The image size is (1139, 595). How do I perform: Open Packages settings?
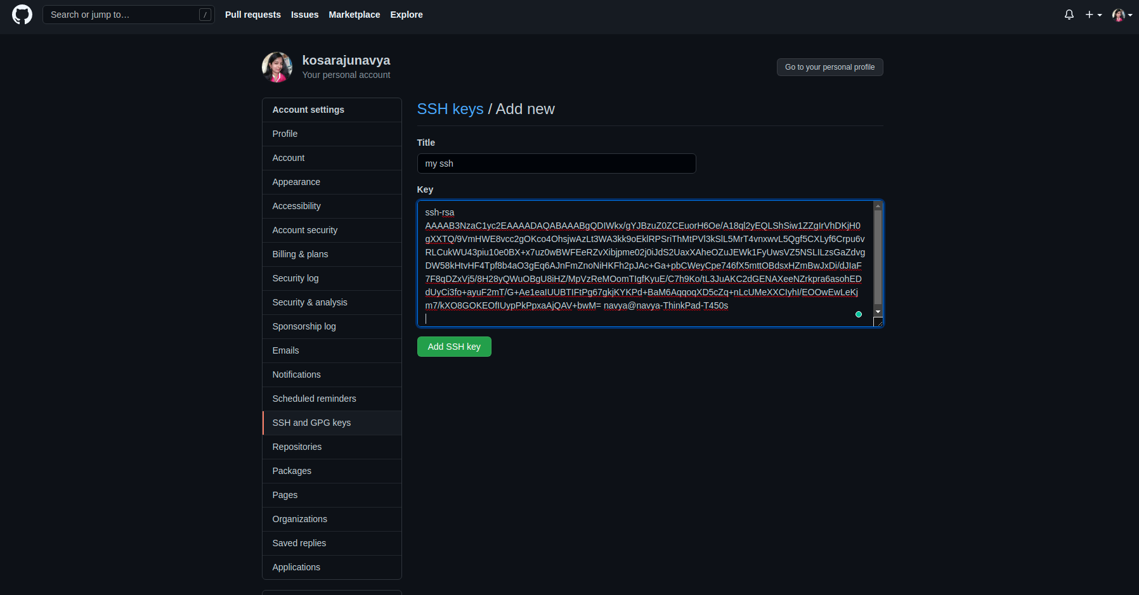pos(332,471)
